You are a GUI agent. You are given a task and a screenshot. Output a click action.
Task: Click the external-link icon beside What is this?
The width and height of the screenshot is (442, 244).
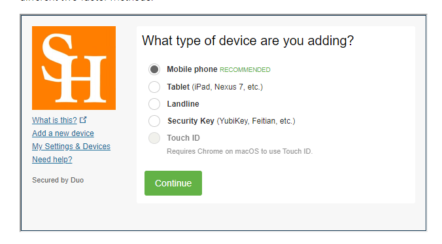point(83,120)
